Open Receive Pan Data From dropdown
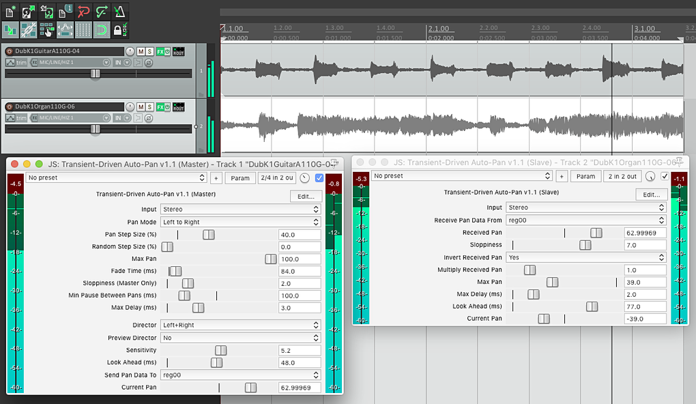The width and height of the screenshot is (696, 404). pyautogui.click(x=586, y=220)
